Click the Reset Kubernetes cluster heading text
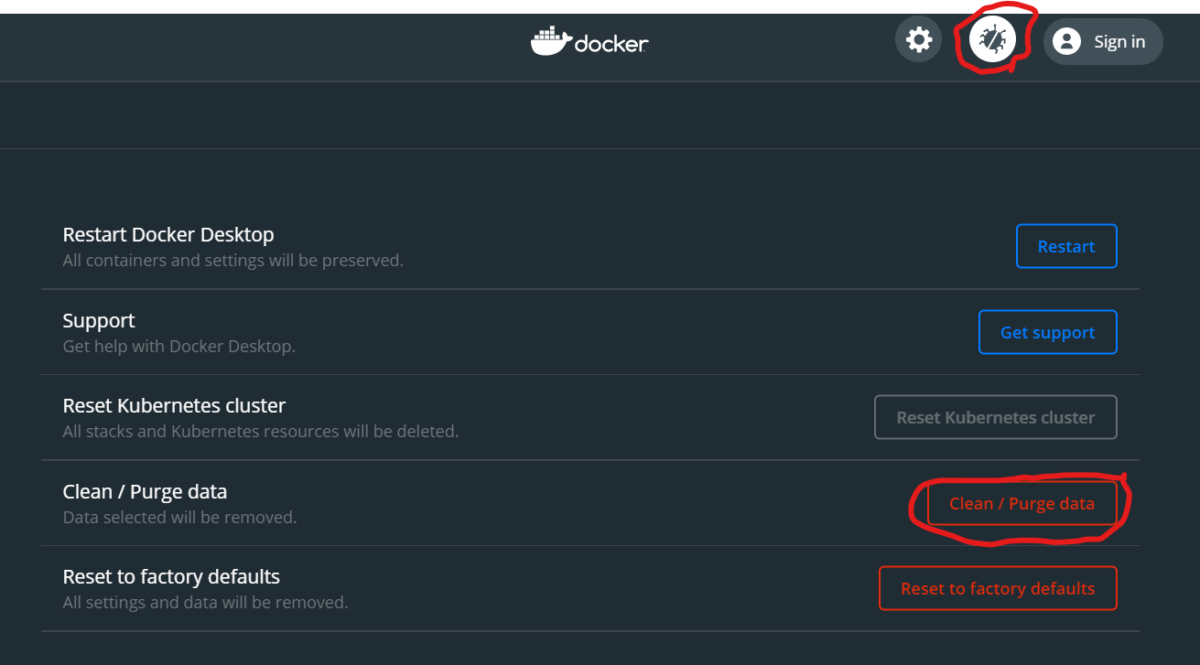The image size is (1200, 665). (x=174, y=405)
